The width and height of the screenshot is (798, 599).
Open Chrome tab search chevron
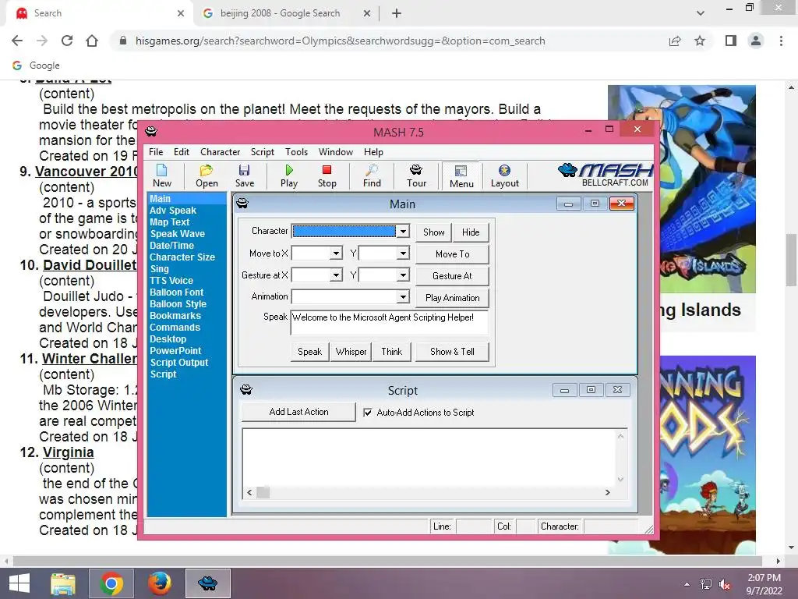point(701,13)
